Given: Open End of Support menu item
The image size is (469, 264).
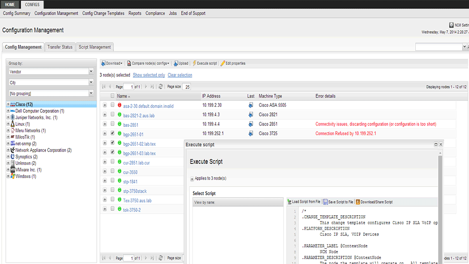Looking at the screenshot, I should [x=193, y=13].
